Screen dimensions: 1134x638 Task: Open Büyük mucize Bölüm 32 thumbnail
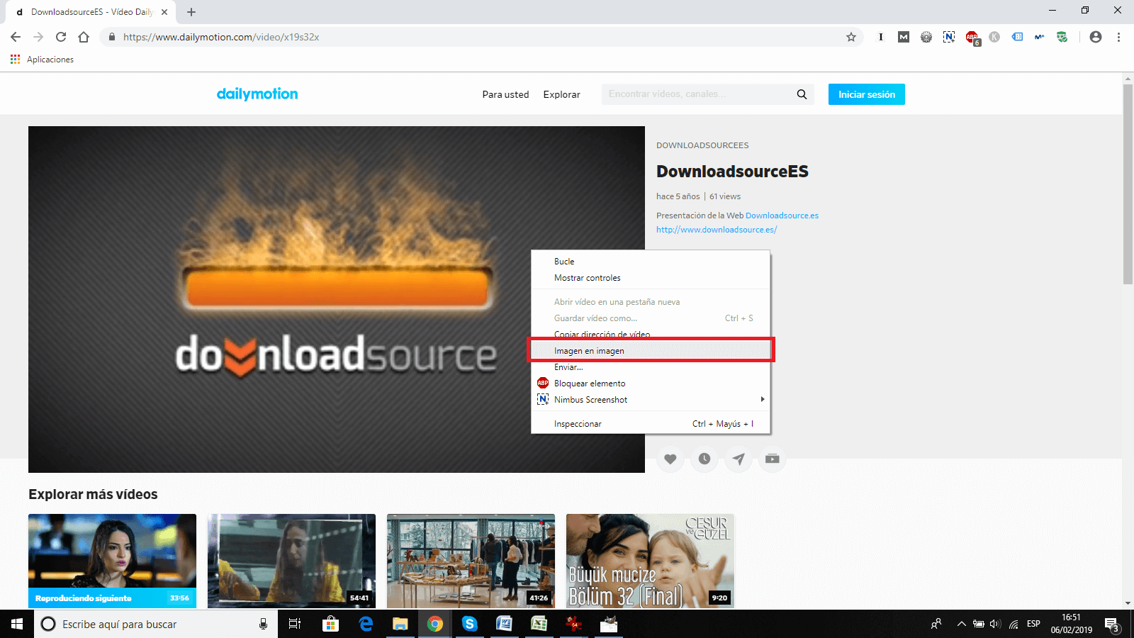click(650, 561)
